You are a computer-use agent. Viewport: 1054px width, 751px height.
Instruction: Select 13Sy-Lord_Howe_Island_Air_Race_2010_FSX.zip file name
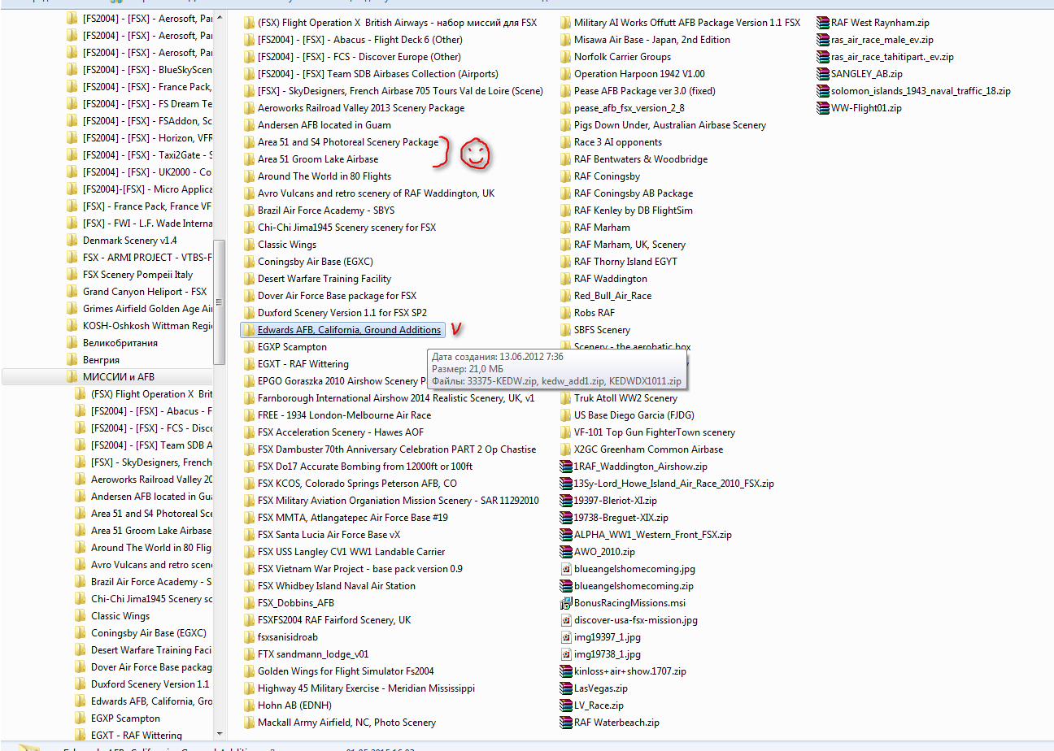674,484
